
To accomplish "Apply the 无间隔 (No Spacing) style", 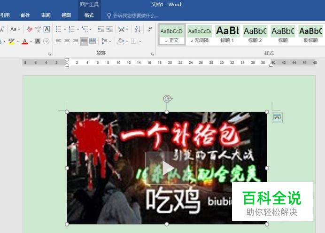I will [200, 34].
